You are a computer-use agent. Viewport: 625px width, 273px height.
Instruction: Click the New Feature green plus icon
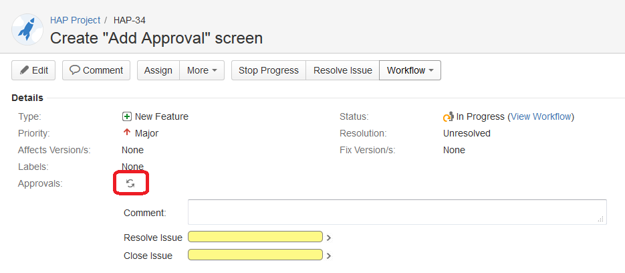point(127,116)
